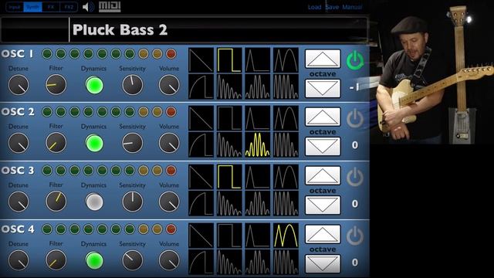The image size is (494, 278).
Task: Lower OSC 1 octave with down arrow
Action: [323, 88]
